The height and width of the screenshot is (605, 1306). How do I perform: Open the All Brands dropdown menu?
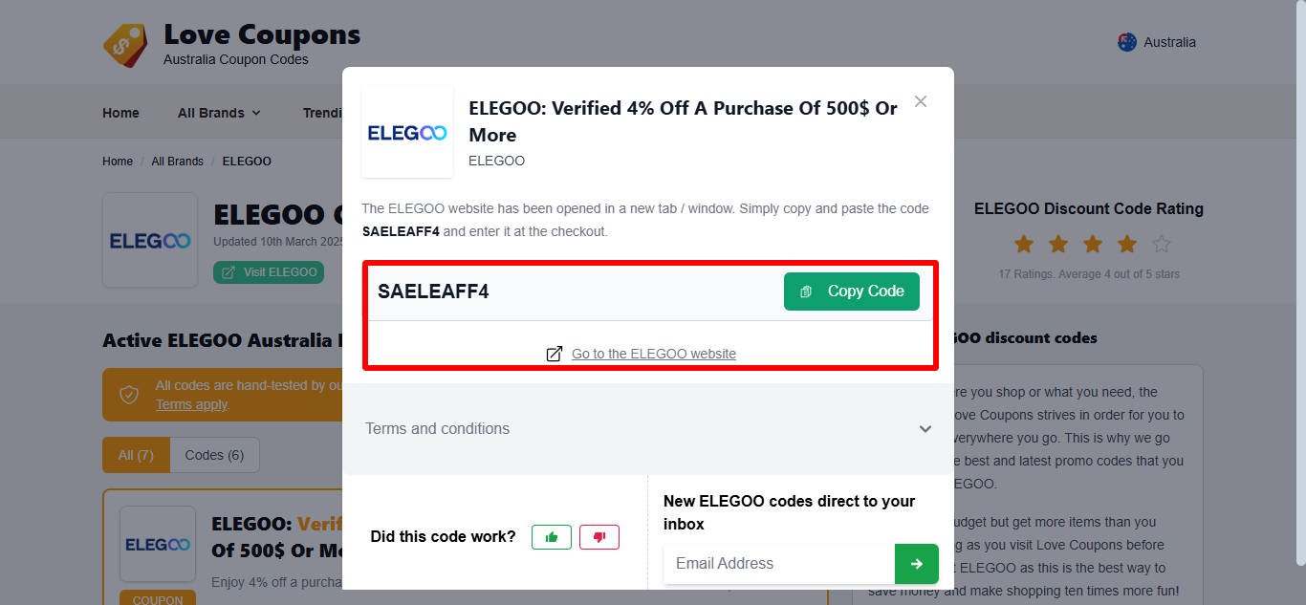[219, 113]
